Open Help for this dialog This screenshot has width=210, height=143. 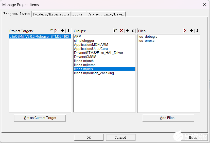[x=193, y=137]
